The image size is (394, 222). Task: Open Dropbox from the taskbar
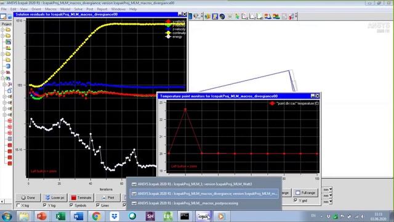point(115,216)
